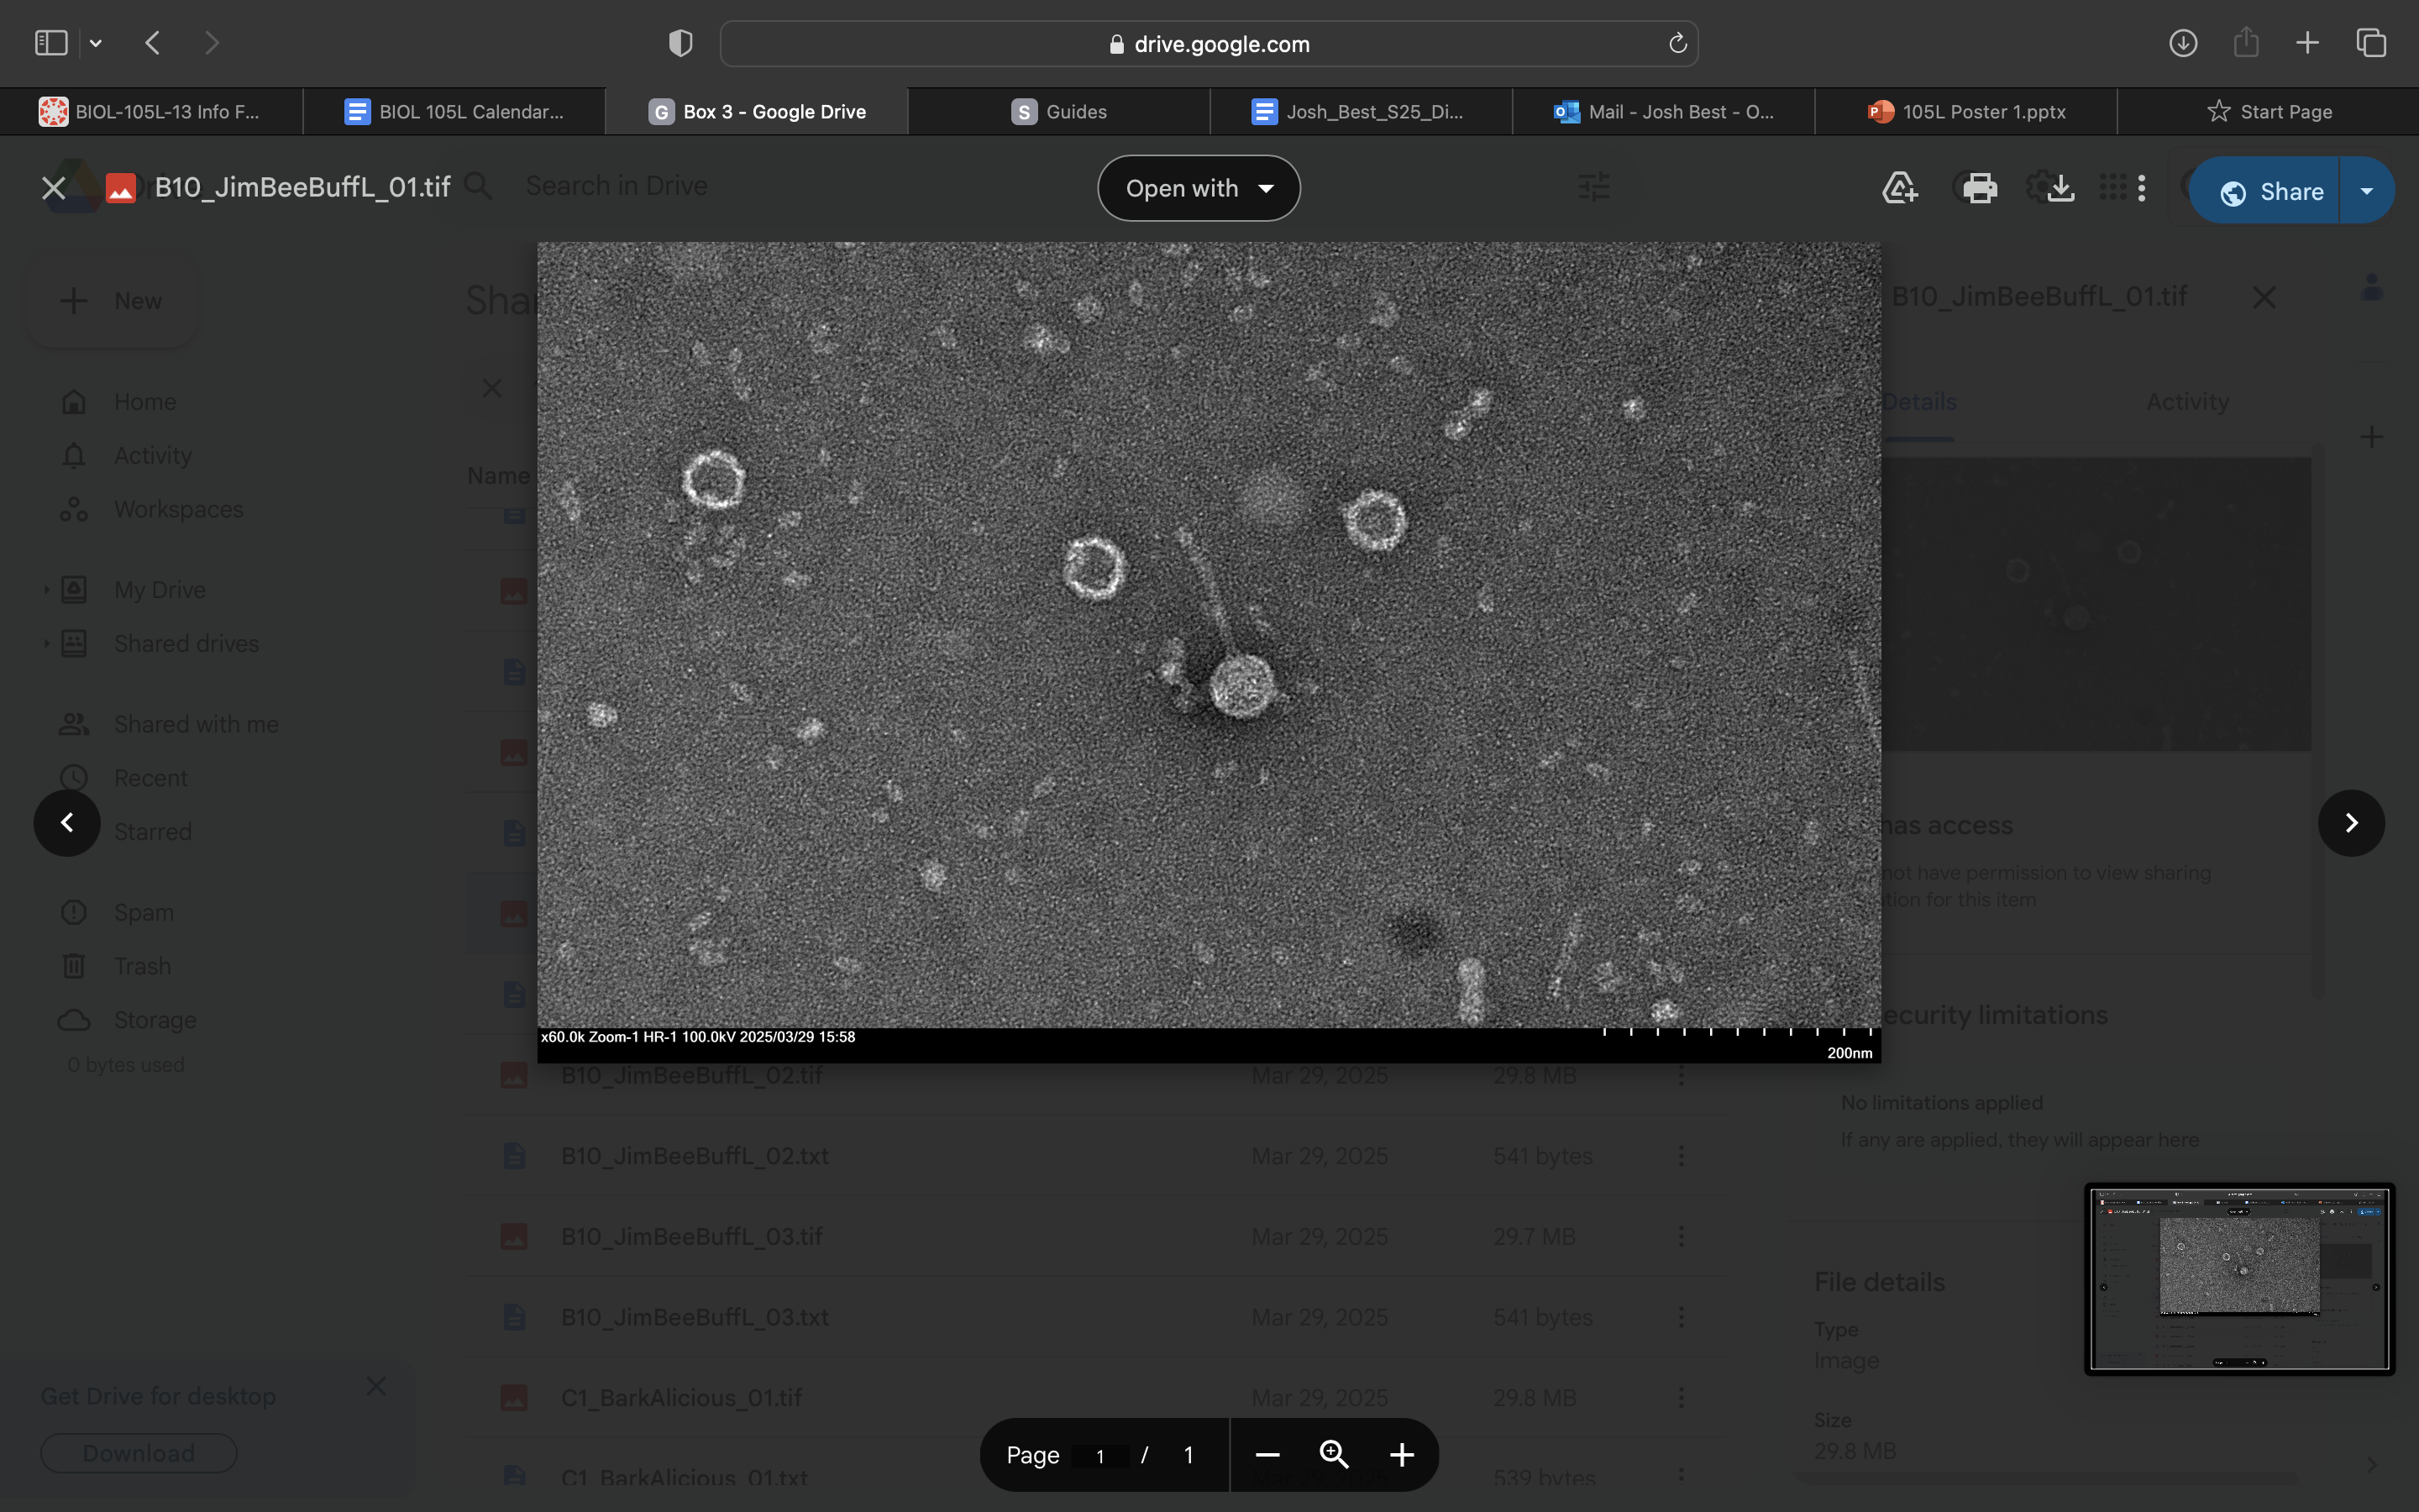The image size is (2419, 1512).
Task: Open the sidebar tab group dropdown chevron
Action: click(96, 43)
